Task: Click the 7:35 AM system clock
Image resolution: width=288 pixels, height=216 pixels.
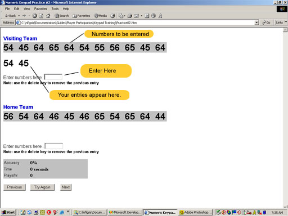Action: (x=277, y=213)
